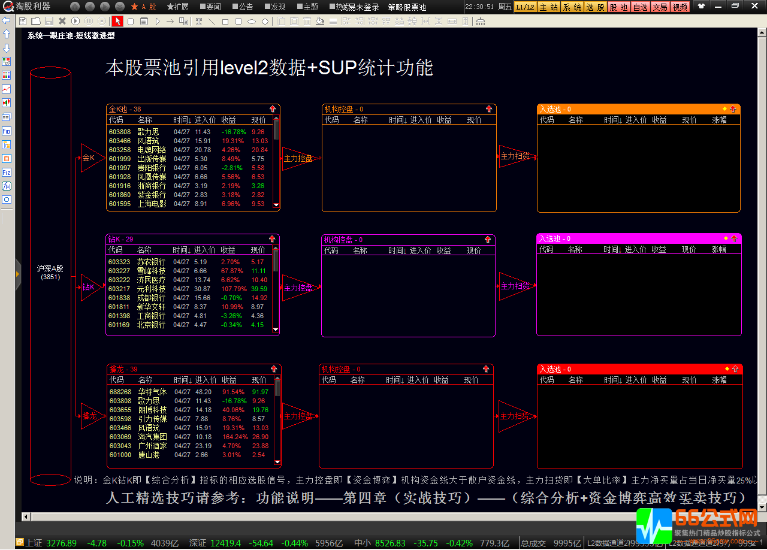Image resolution: width=767 pixels, height=550 pixels.
Task: Click the paint bucket fill tool
Action: coord(320,21)
